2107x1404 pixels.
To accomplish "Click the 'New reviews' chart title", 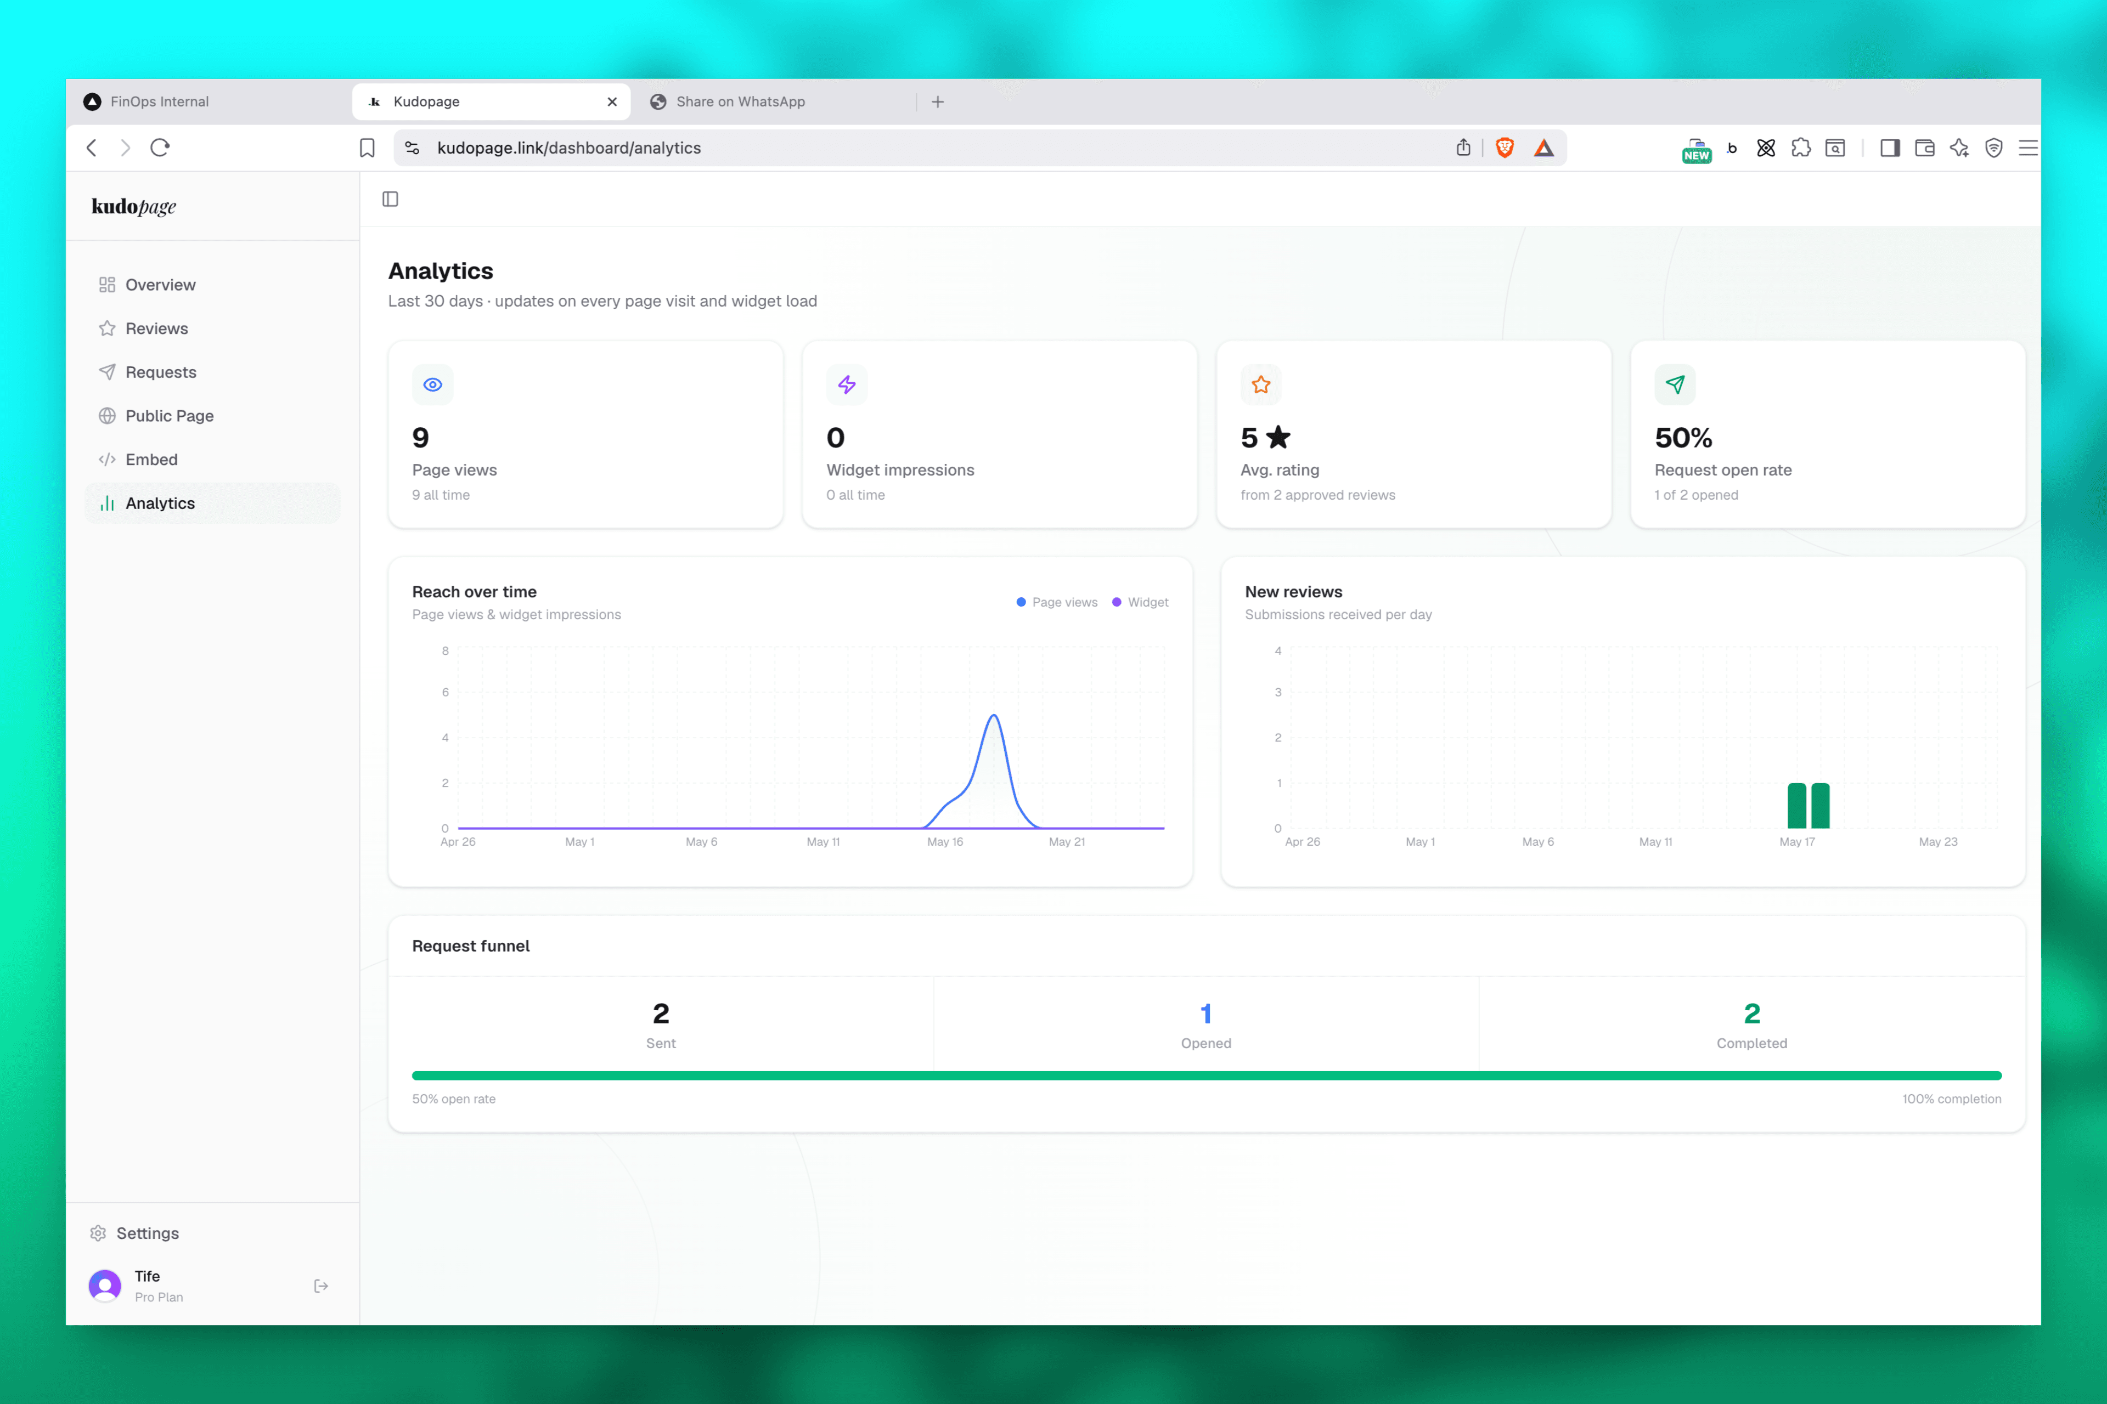I will point(1294,592).
